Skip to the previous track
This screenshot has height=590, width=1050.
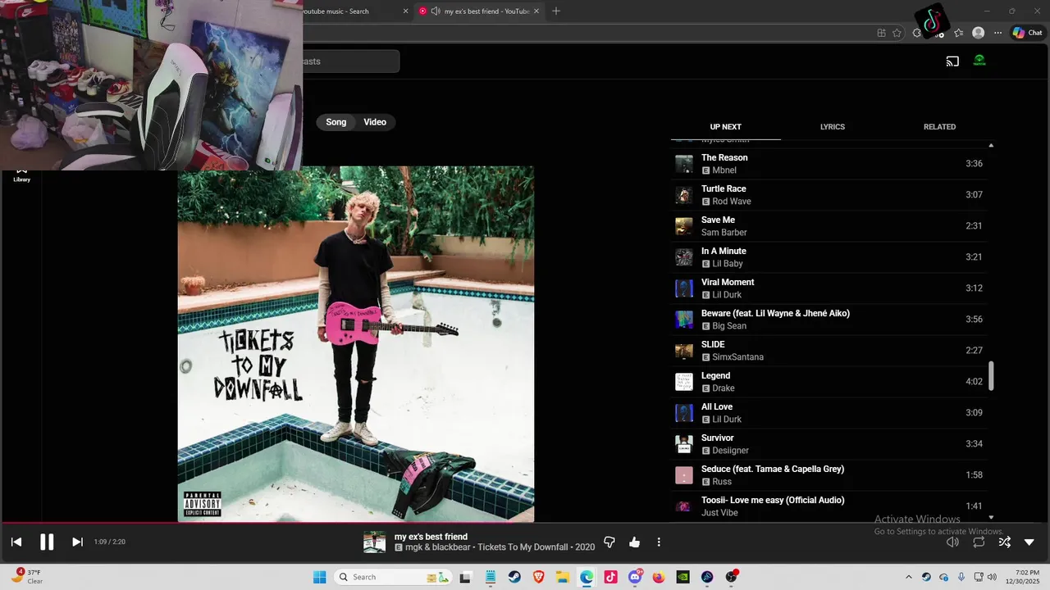(x=16, y=542)
